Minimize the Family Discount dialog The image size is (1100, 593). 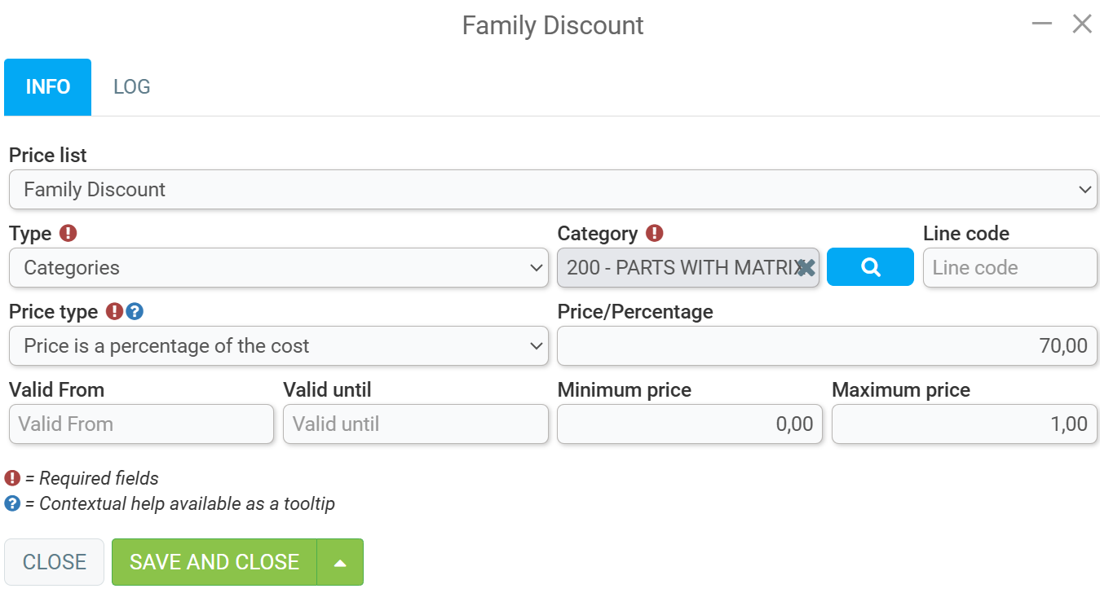[x=1041, y=24]
